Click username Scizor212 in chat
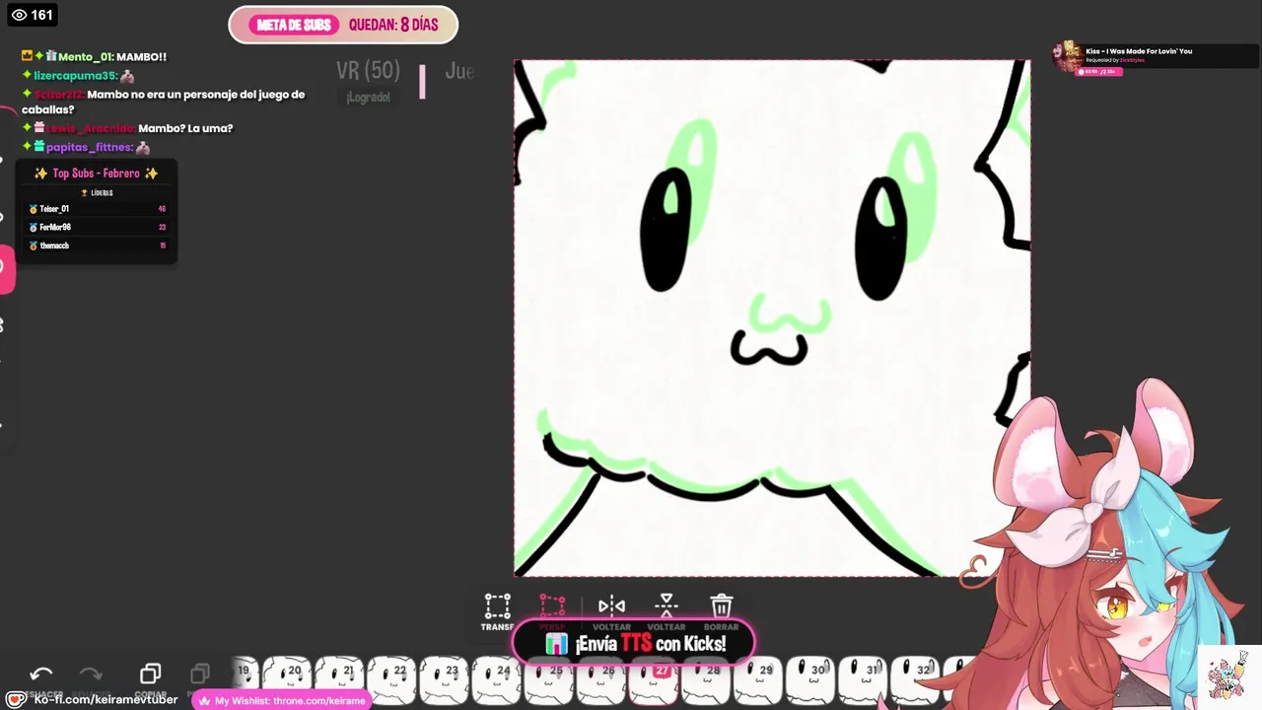 click(x=58, y=95)
